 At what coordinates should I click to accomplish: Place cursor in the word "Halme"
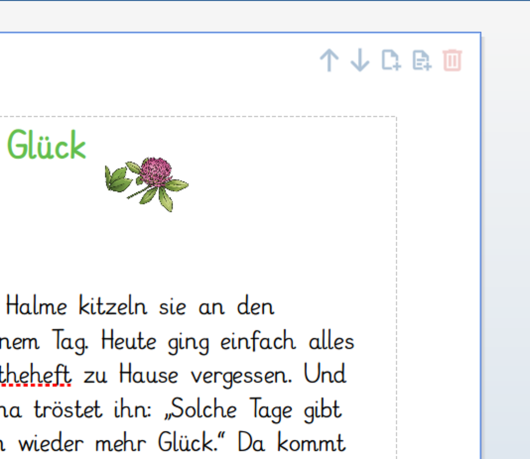(36, 307)
